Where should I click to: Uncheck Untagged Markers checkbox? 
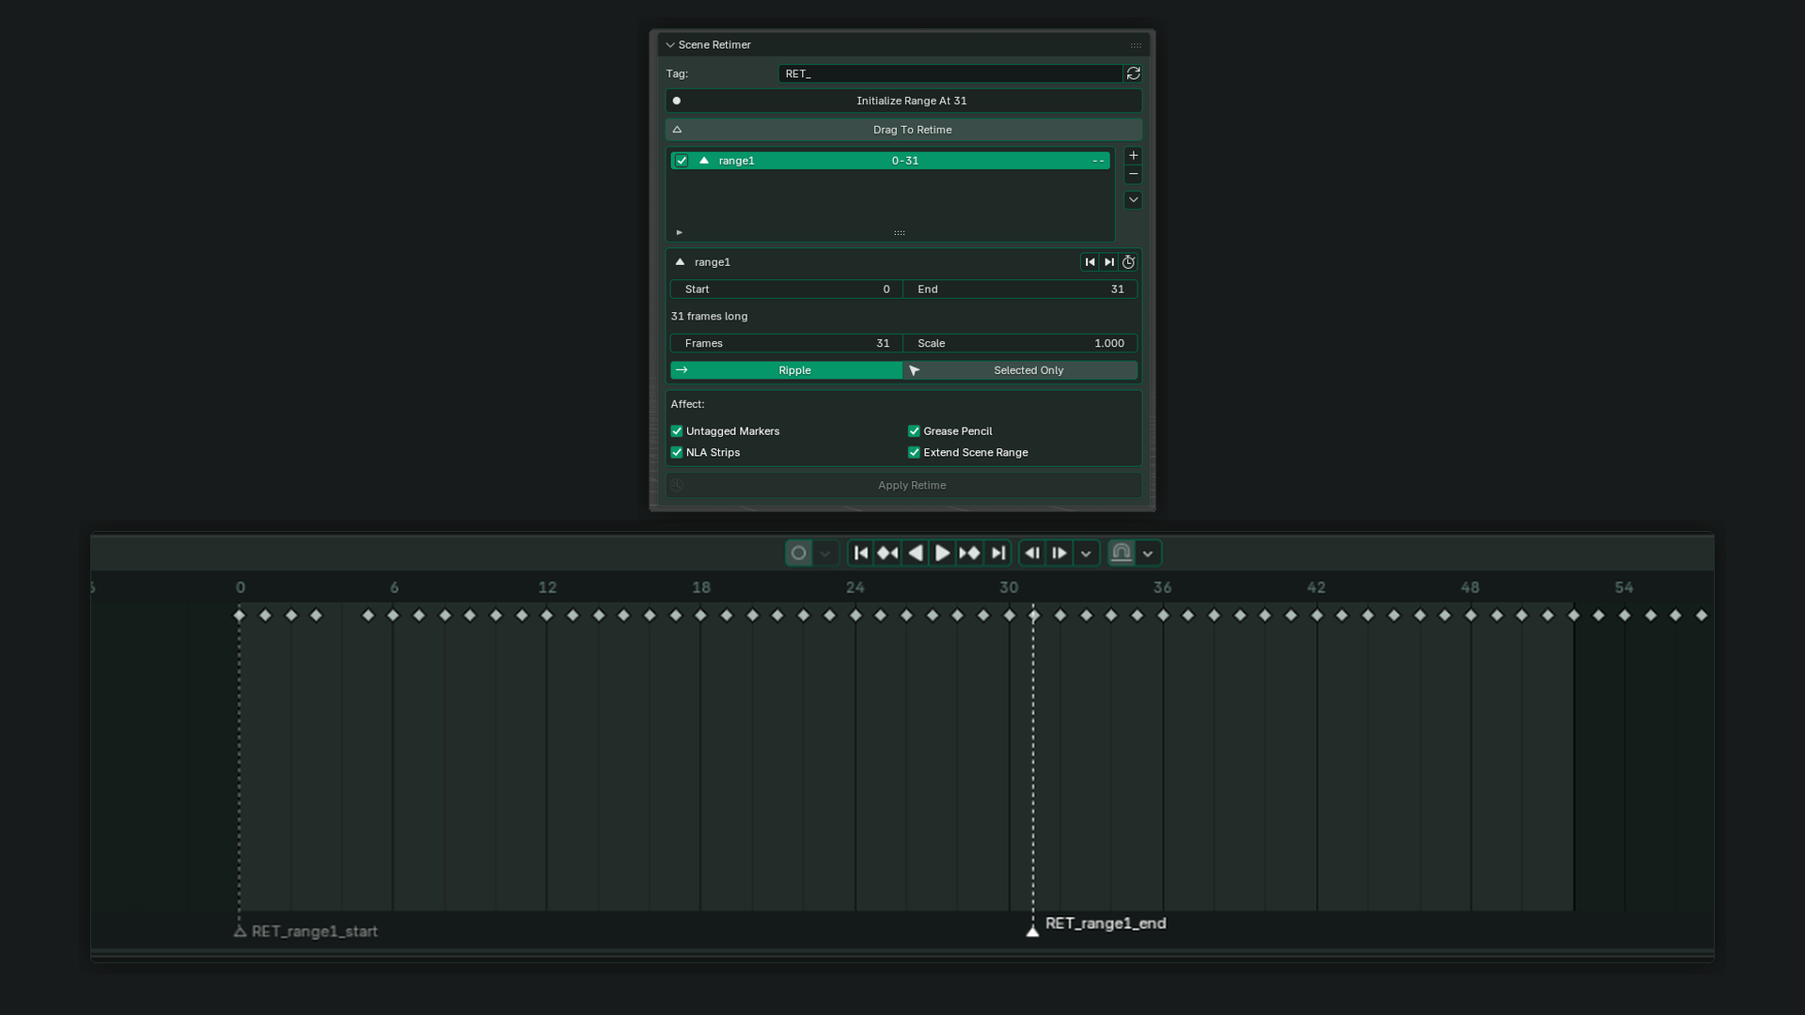pyautogui.click(x=677, y=431)
